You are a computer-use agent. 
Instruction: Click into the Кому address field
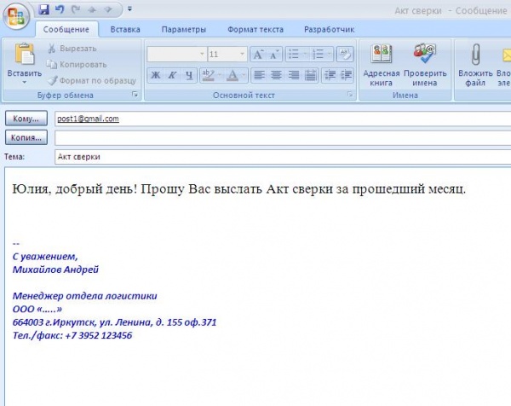coord(283,119)
